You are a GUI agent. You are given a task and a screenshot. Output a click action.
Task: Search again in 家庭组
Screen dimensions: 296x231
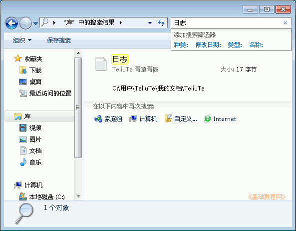tap(108, 119)
